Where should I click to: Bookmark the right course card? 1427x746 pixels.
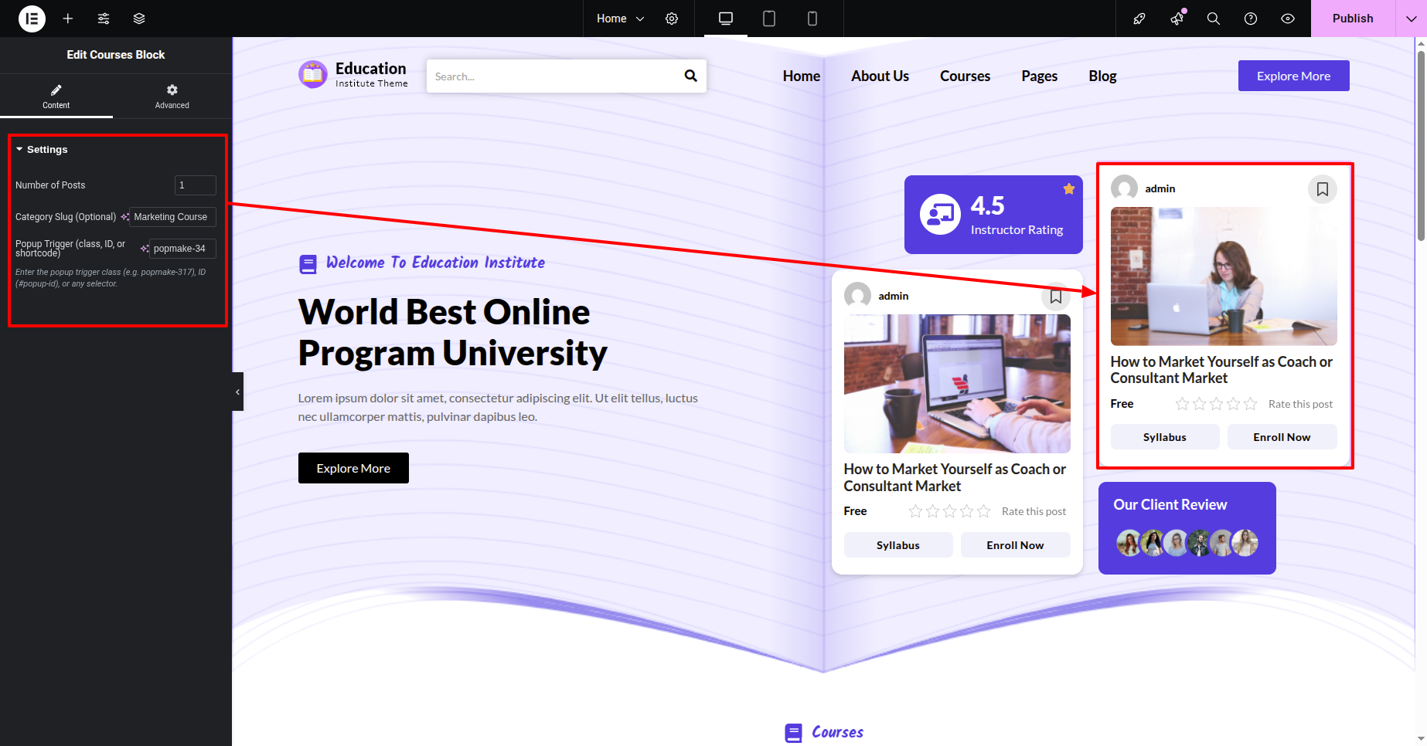[x=1323, y=189]
